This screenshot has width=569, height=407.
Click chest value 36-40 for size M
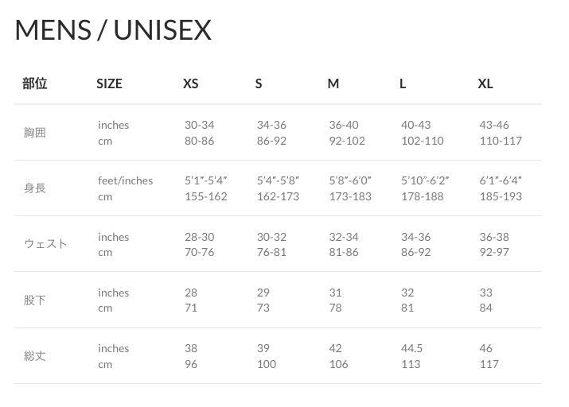click(x=343, y=125)
